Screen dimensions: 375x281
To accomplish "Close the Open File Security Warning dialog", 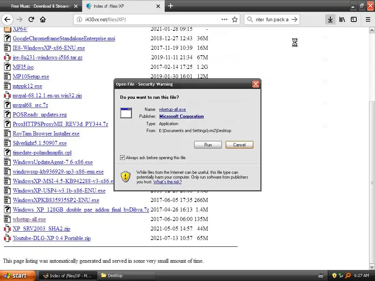I will pyautogui.click(x=256, y=84).
